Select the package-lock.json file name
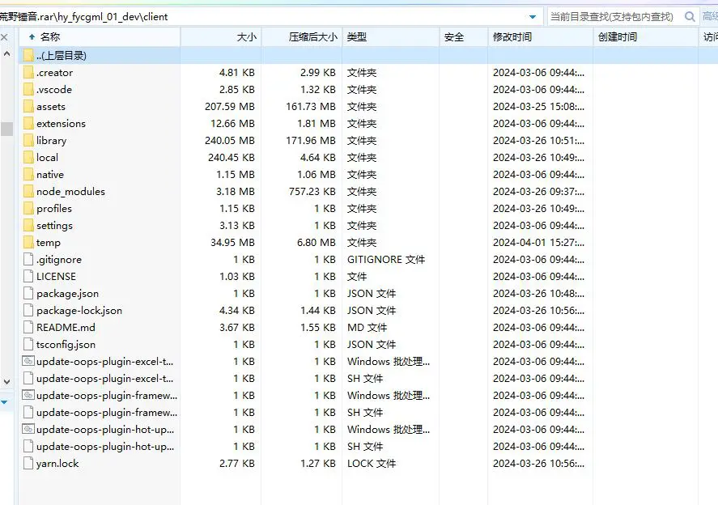This screenshot has height=505, width=718. (79, 311)
